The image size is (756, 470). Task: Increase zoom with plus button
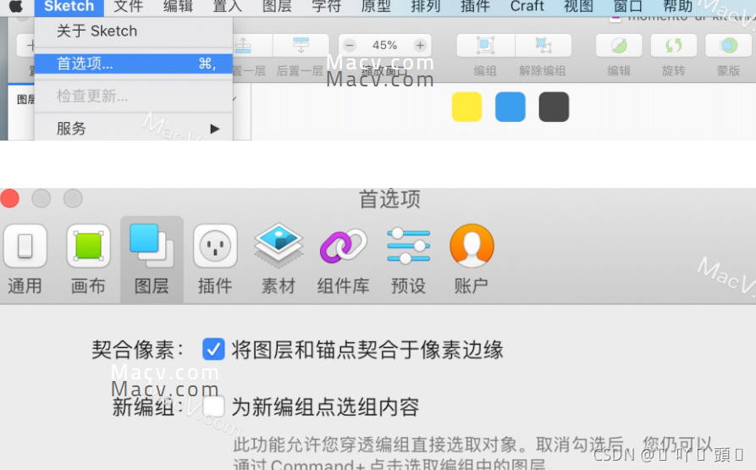420,46
